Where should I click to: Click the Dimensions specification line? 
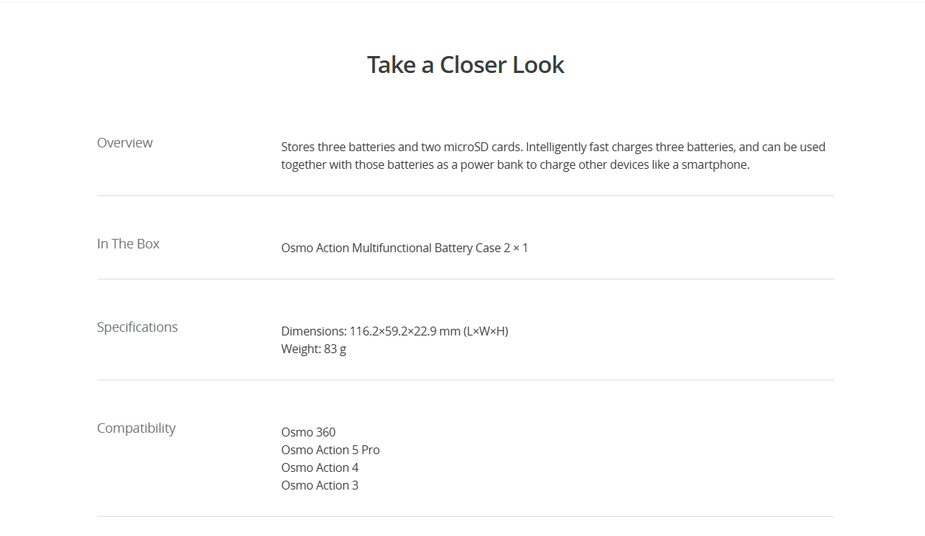(x=394, y=331)
